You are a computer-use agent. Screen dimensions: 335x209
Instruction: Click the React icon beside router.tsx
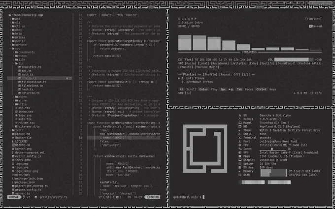coord(16,123)
